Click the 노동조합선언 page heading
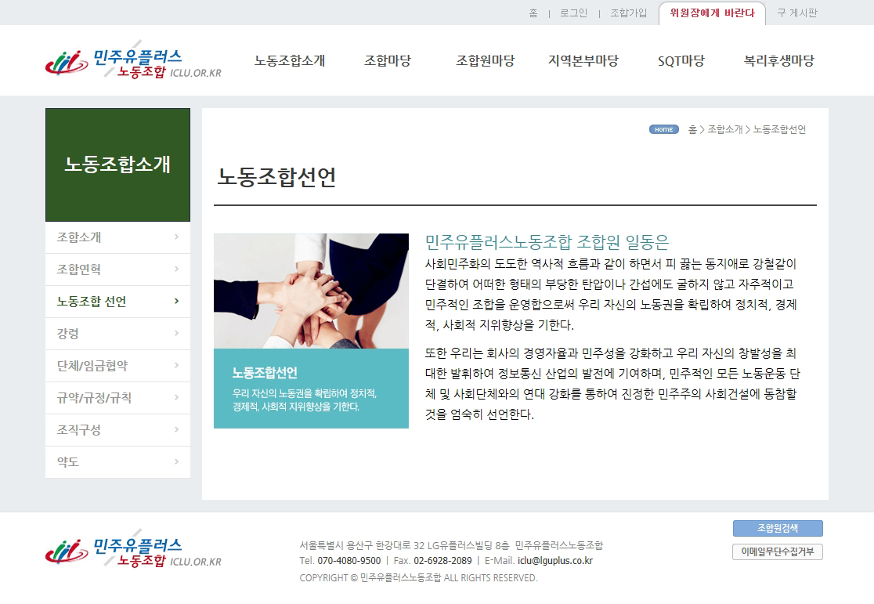The image size is (874, 604). pos(276,177)
